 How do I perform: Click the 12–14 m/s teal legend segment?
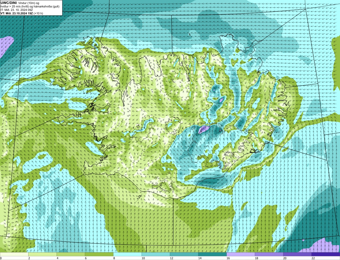184,254
